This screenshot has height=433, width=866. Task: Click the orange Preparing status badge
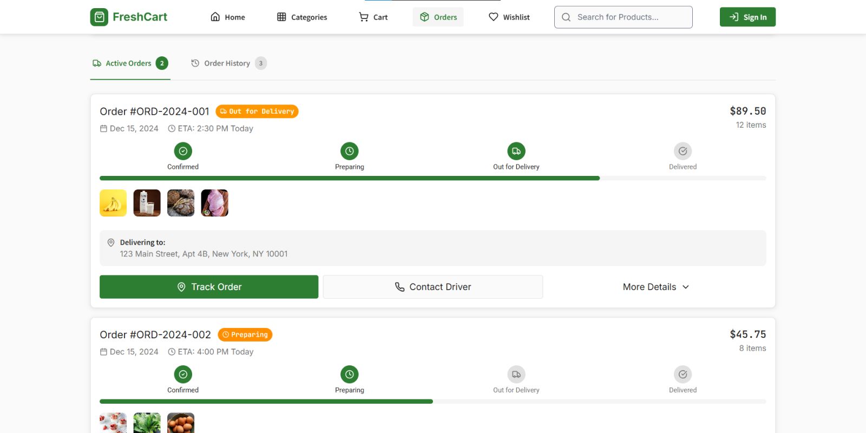tap(245, 335)
